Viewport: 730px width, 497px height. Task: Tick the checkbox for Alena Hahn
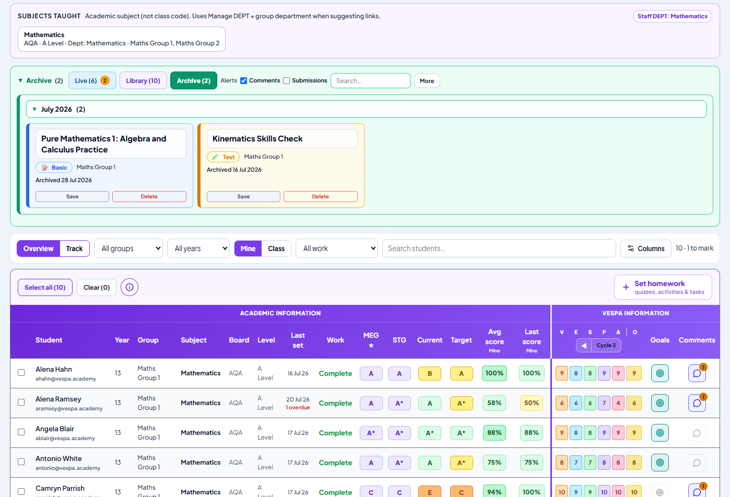21,373
